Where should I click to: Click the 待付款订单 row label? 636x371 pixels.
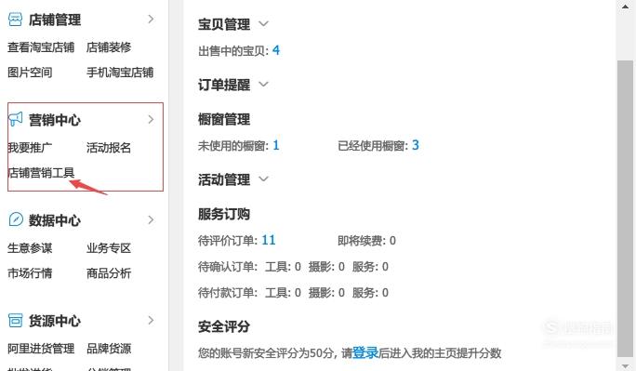pyautogui.click(x=228, y=293)
